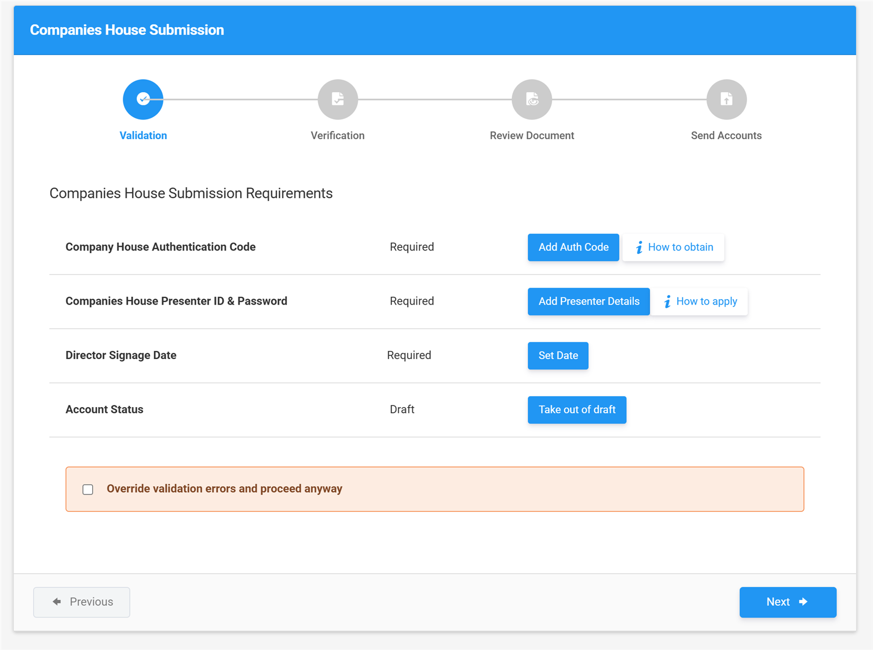This screenshot has height=650, width=873.
Task: Click Companies House Submission Requirements heading
Action: pos(191,193)
